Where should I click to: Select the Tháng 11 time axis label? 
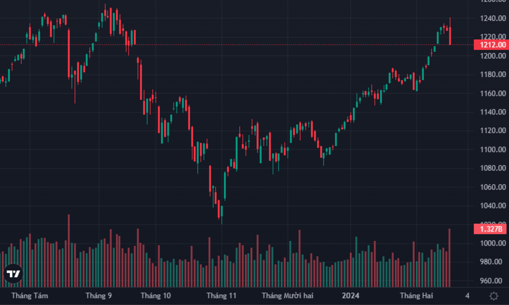[x=222, y=296]
